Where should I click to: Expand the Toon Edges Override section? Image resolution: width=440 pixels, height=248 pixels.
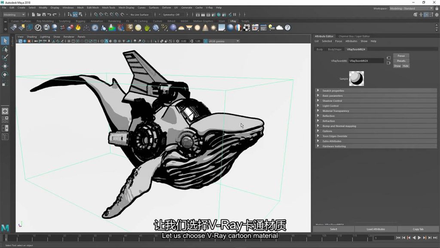tap(376, 136)
